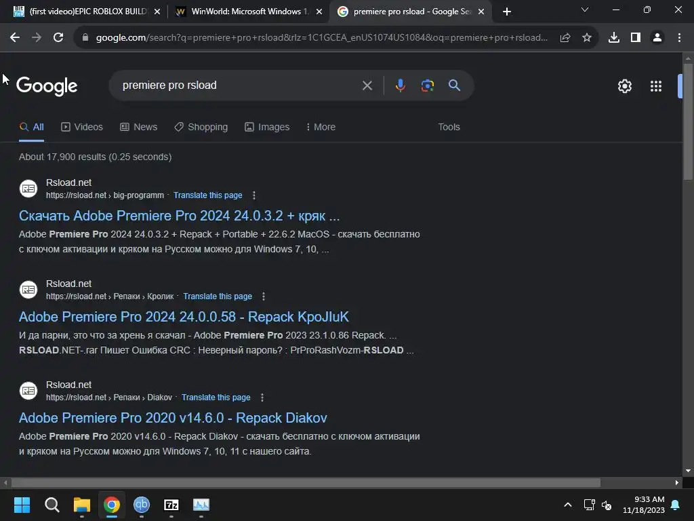Viewport: 694px width, 521px height.
Task: Translate the Кролик result page
Action: click(218, 296)
